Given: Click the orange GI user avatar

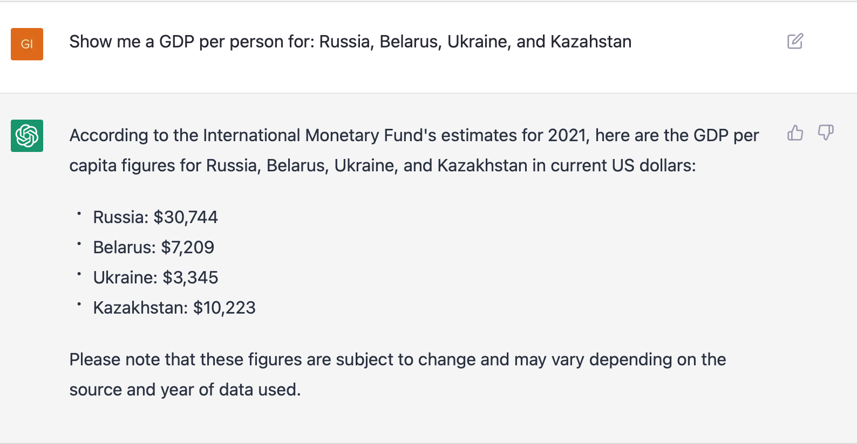Looking at the screenshot, I should point(27,44).
